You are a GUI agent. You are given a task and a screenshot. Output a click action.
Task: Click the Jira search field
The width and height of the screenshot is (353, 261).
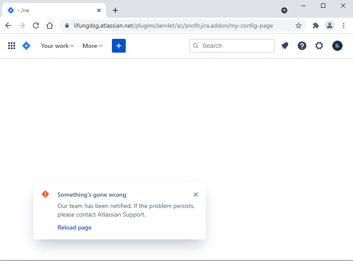pyautogui.click(x=232, y=45)
